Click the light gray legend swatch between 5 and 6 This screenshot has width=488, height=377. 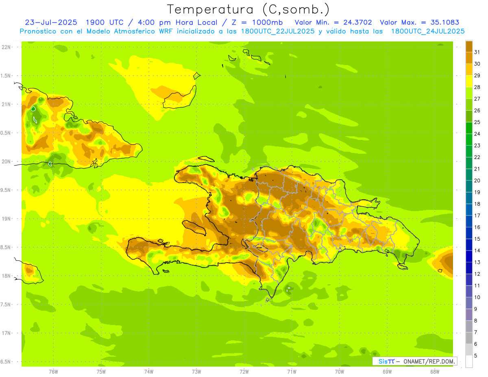coord(469,350)
